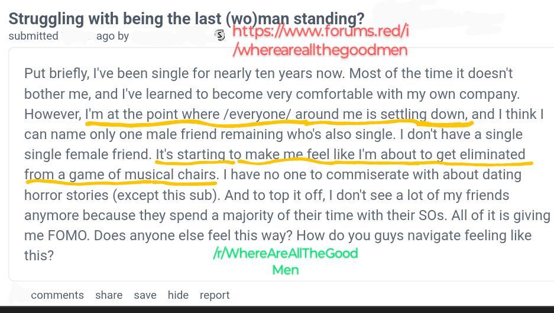Click the red forums.red URL text
Image resolution: width=554 pixels, height=313 pixels.
320,40
